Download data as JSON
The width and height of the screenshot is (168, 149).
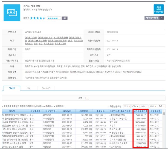(x=144, y=106)
